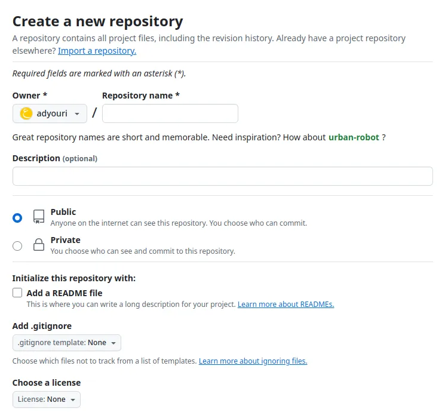Click the 'Add a README file' label
442x412 pixels.
pyautogui.click(x=65, y=293)
